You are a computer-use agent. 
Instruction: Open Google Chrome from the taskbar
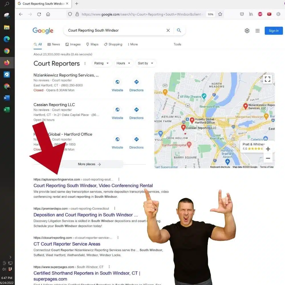click(7, 51)
